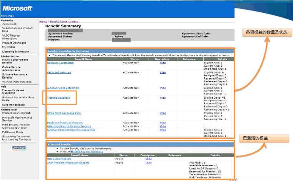This screenshot has height=181, width=293.
Task: Open 24x7 Problem Resolution Support
Action: [x=68, y=163]
